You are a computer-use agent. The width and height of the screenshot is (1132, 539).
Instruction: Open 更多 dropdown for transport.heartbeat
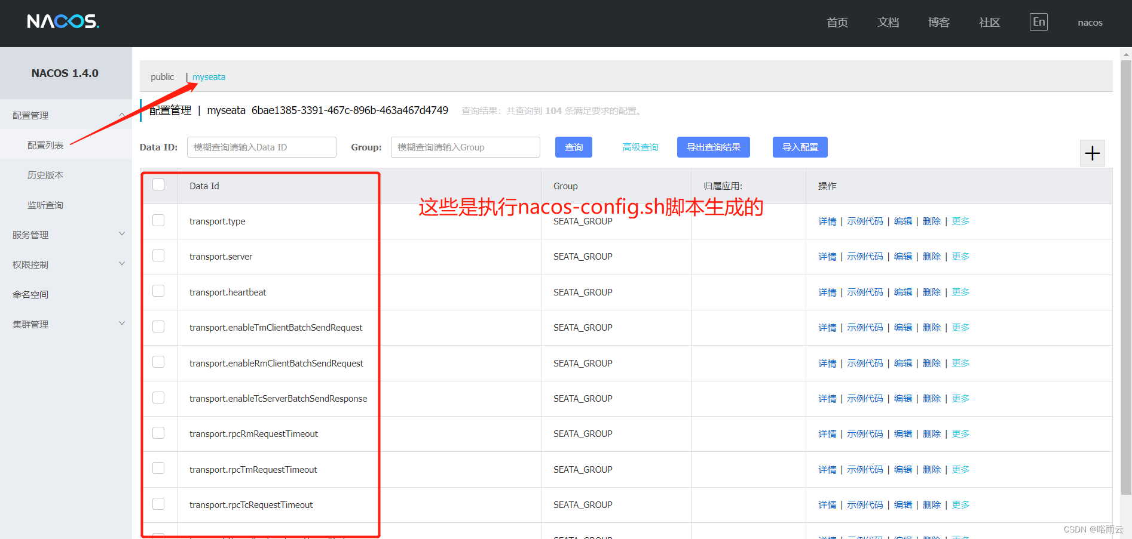point(960,292)
